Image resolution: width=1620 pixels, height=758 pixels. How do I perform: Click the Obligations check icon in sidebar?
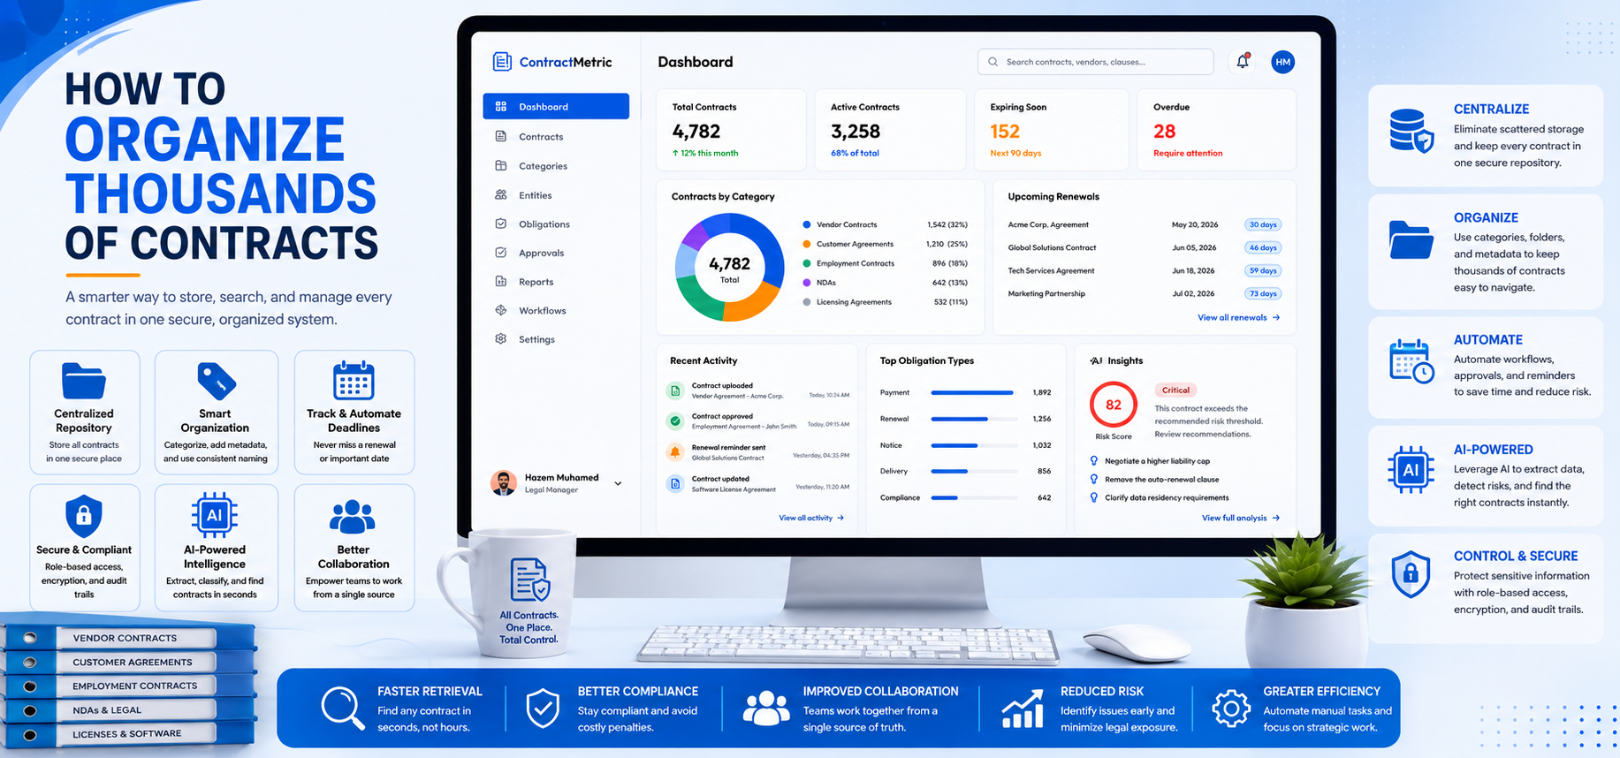(x=501, y=224)
